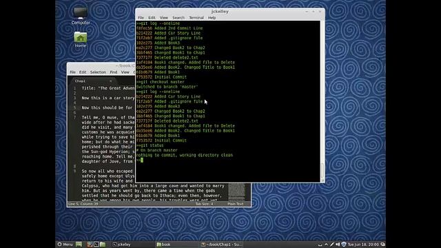Viewport: 441px width, 248px height.
Task: Open terminal Help menu
Action: pos(212,17)
